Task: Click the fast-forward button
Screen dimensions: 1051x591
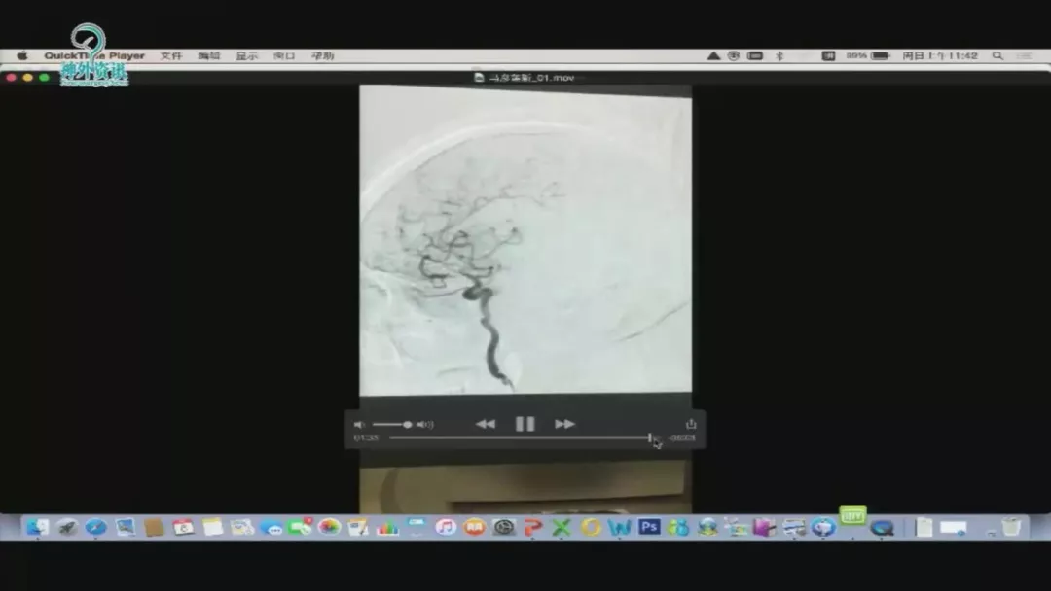Action: tap(565, 424)
